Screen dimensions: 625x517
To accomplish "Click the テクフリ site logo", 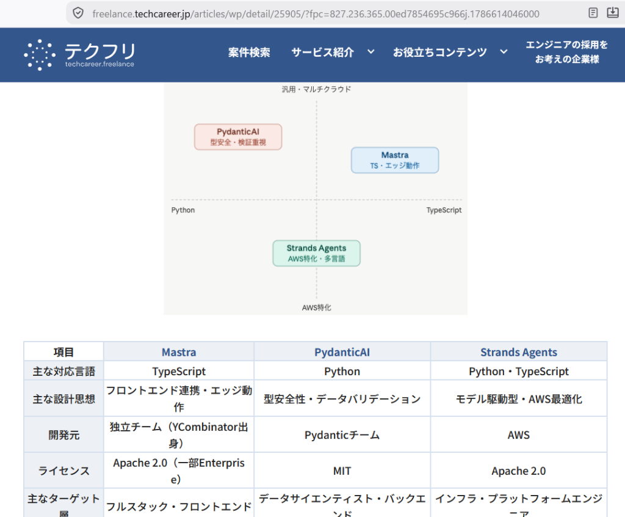I will 80,54.
